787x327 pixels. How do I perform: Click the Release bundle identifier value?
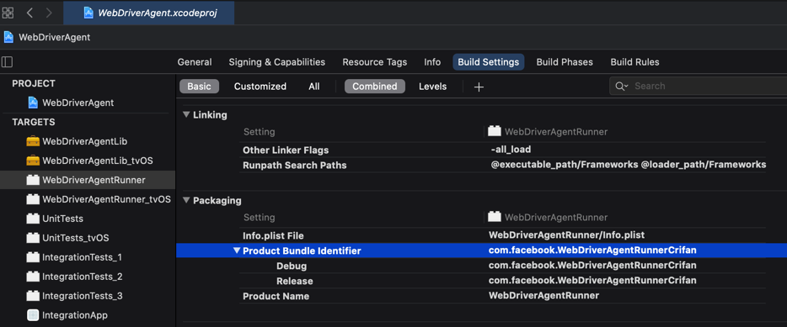point(592,281)
